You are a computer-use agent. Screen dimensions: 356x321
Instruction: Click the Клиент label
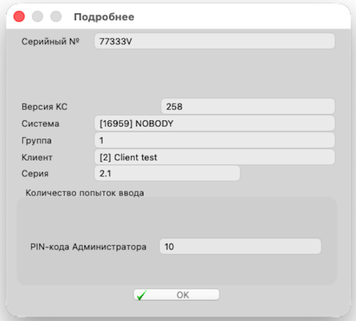tap(37, 158)
